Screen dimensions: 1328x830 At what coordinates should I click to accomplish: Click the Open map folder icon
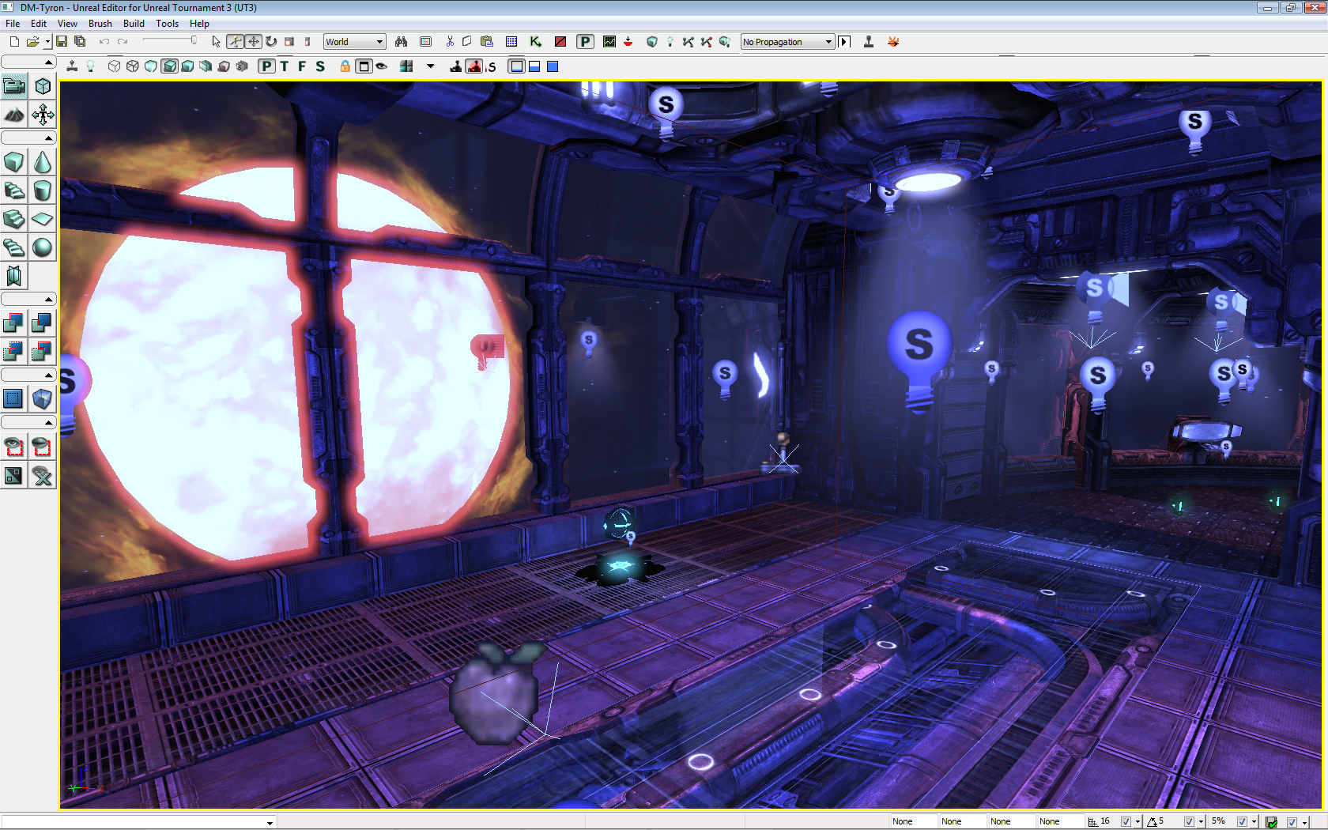coord(32,42)
